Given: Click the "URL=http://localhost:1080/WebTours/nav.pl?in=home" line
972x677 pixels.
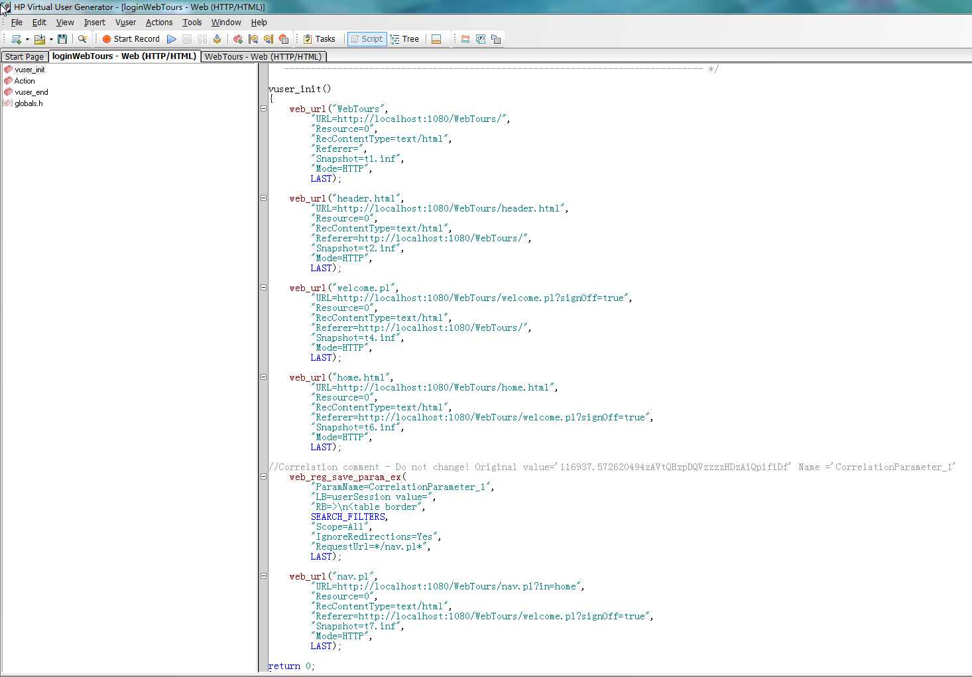Looking at the screenshot, I should pos(448,586).
